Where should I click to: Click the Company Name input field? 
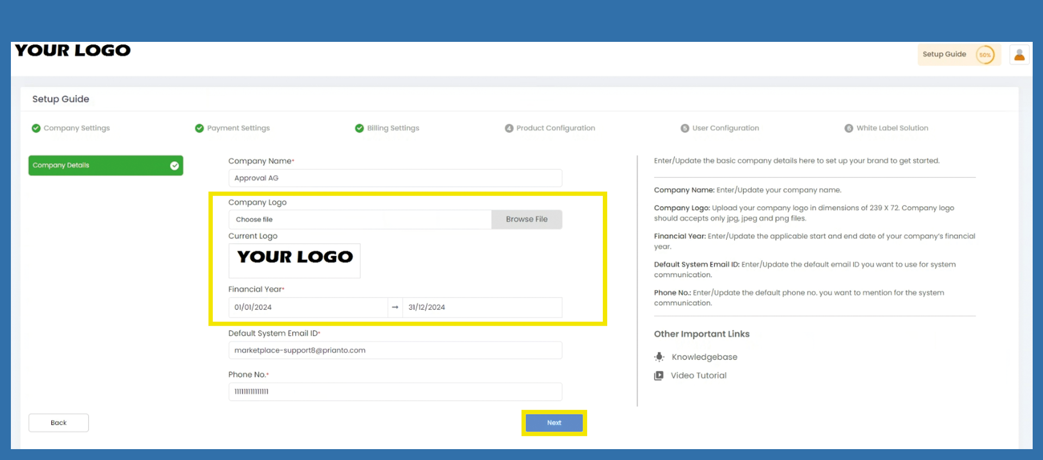tap(395, 178)
